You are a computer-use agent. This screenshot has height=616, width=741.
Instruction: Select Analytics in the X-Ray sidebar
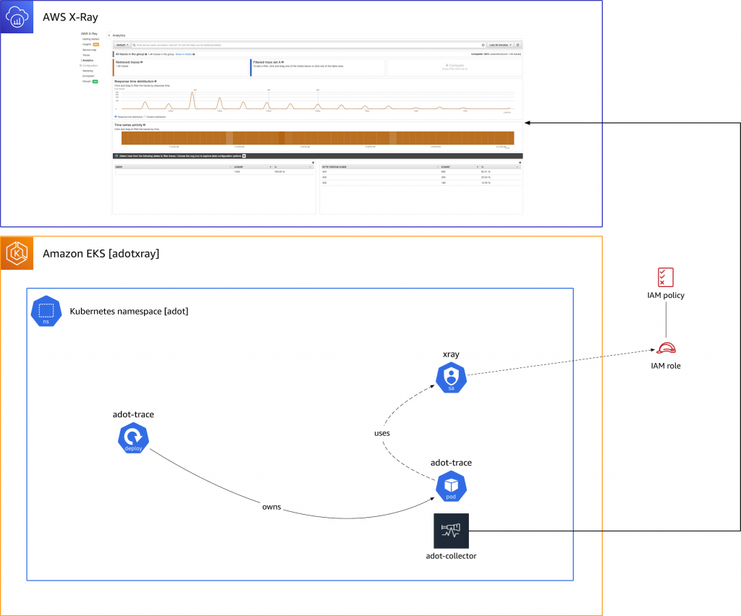click(x=88, y=61)
